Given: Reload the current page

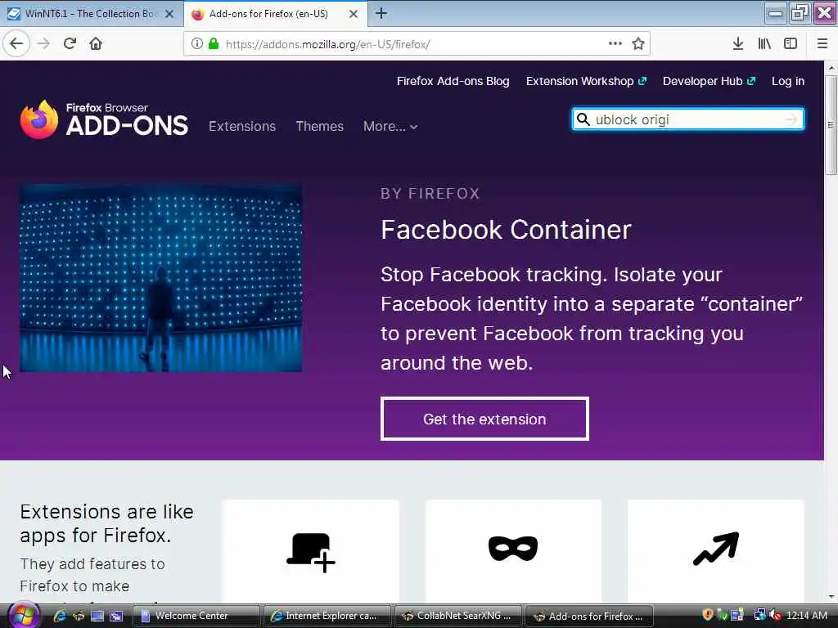Looking at the screenshot, I should 70,43.
